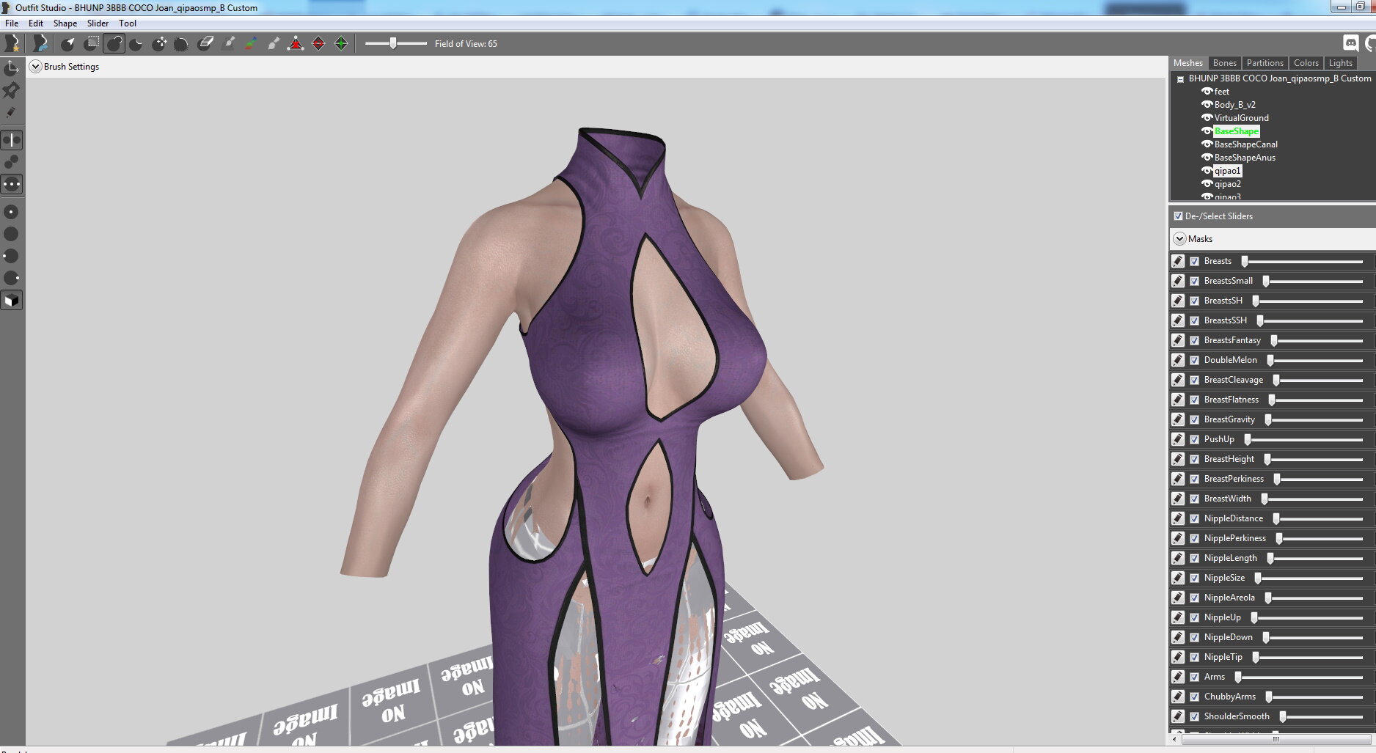Screen dimensions: 1376x753
Task: Select the Weight Paint brush
Action: tap(228, 44)
